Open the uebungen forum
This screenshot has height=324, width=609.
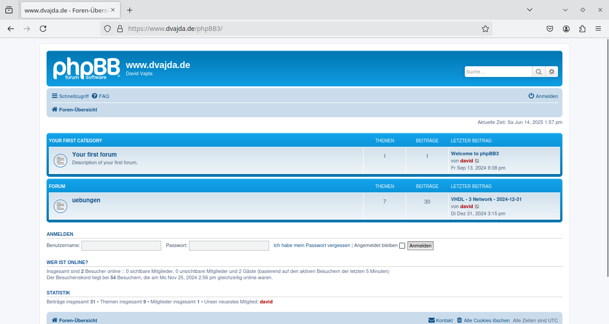pos(86,200)
